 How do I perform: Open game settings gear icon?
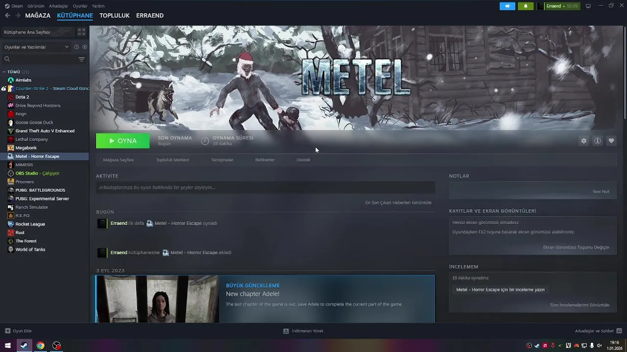583,141
